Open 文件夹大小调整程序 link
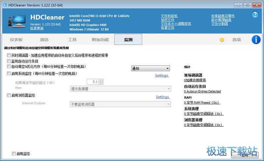This screenshot has height=161, width=264. 176,23
